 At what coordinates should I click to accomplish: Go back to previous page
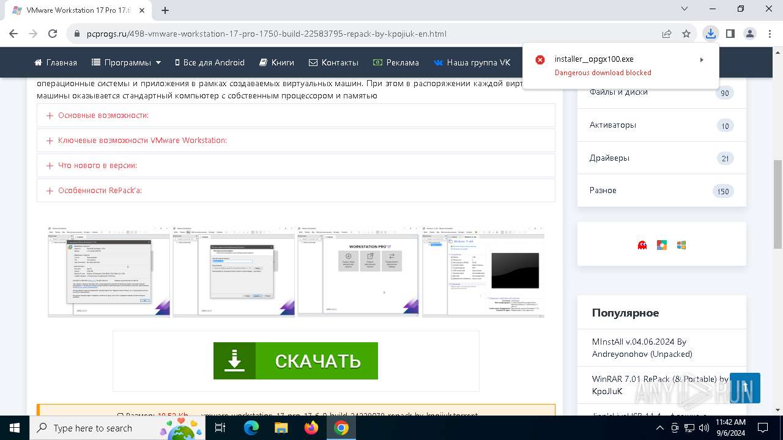(13, 34)
